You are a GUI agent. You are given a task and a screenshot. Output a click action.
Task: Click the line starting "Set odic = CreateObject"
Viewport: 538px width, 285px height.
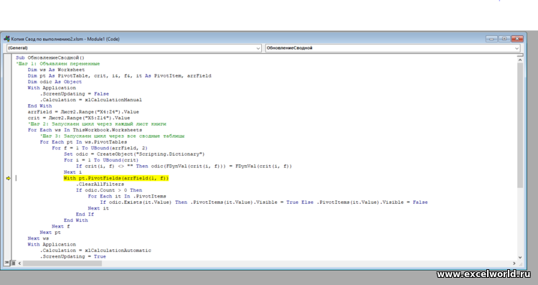click(x=134, y=154)
